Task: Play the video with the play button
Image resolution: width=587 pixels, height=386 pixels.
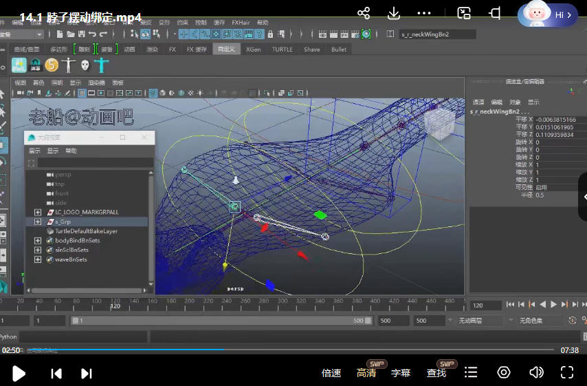Action: pos(19,373)
